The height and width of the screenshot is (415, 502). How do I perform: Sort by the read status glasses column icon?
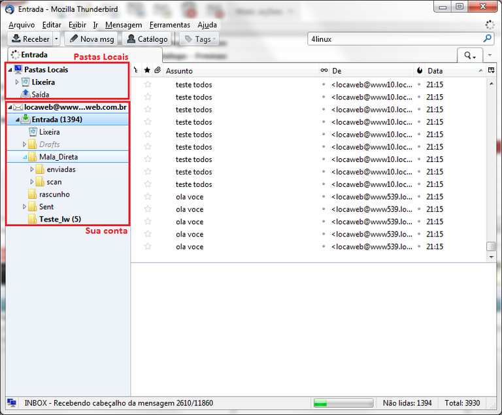(x=324, y=70)
